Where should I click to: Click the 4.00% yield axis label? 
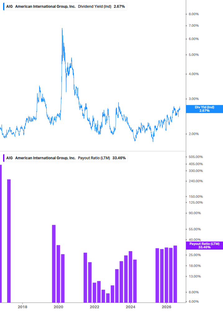tap(194, 74)
